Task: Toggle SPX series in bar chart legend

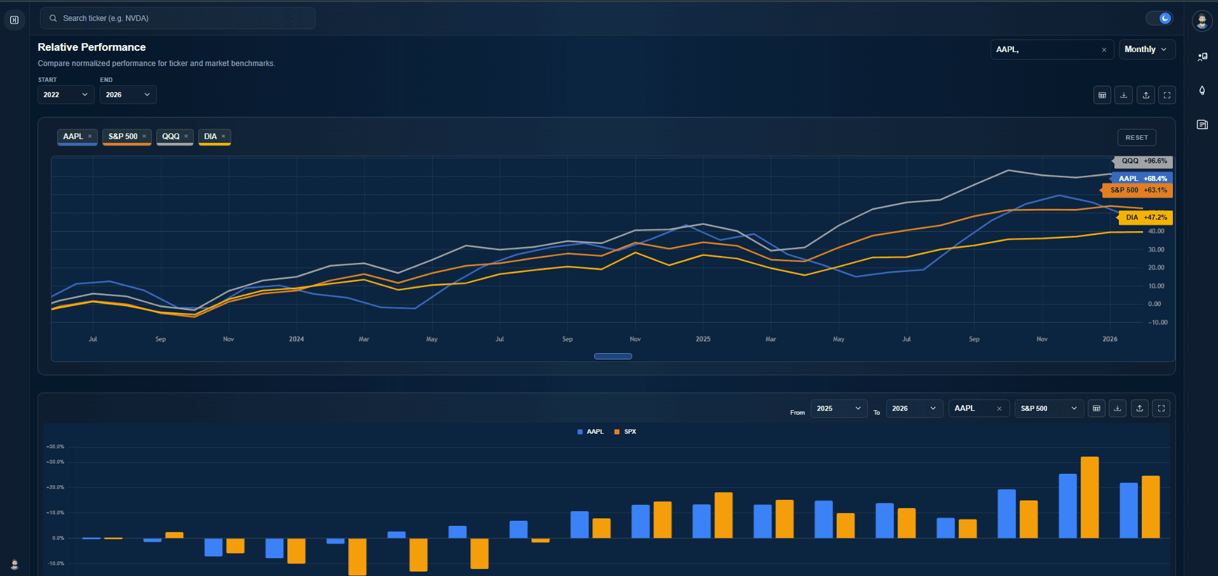Action: coord(625,432)
